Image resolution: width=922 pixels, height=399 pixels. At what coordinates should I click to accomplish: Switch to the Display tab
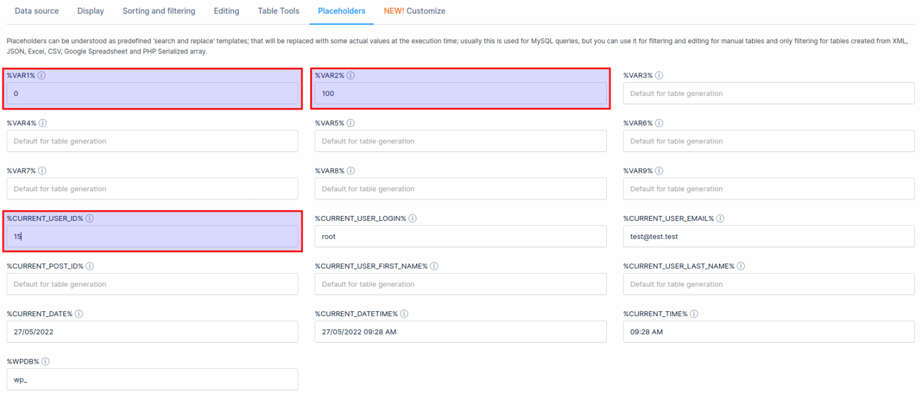point(91,11)
